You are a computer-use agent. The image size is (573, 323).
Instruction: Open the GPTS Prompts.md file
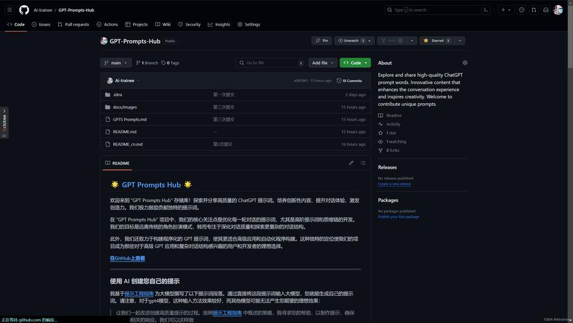(x=130, y=120)
